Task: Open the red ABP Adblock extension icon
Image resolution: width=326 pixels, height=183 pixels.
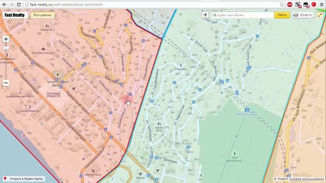Action: (x=290, y=5)
